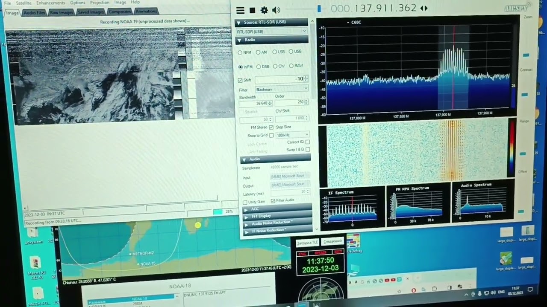Open the Enhancements menu in WXtoImg
This screenshot has height=307, width=547.
[50, 3]
